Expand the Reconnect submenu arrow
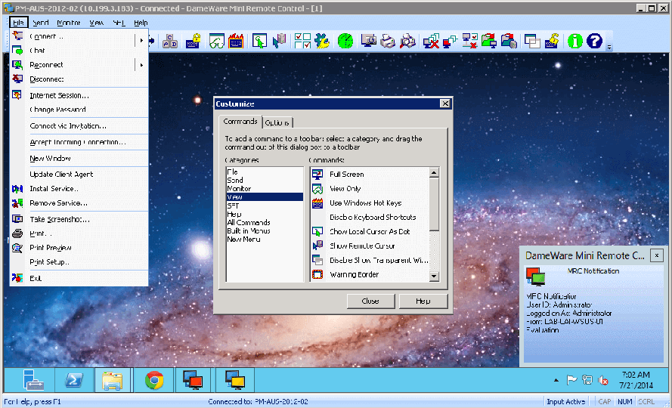The width and height of the screenshot is (672, 408). (141, 65)
